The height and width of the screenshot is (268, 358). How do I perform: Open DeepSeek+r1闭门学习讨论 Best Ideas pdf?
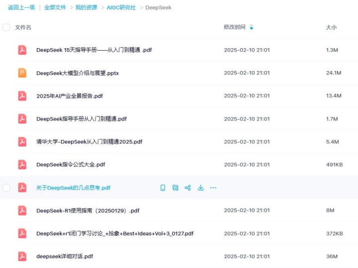click(115, 233)
